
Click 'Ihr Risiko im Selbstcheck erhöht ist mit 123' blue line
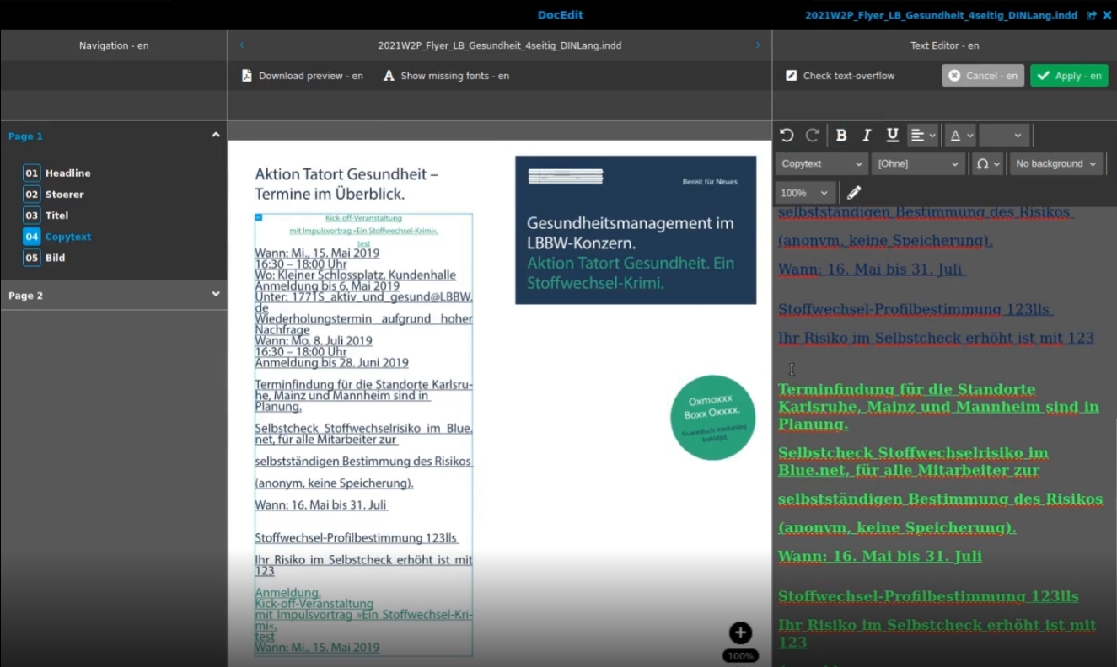936,339
